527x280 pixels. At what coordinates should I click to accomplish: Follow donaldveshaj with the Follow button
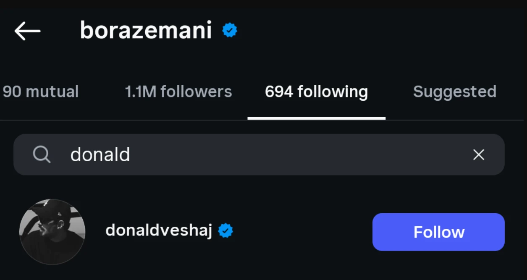(438, 232)
